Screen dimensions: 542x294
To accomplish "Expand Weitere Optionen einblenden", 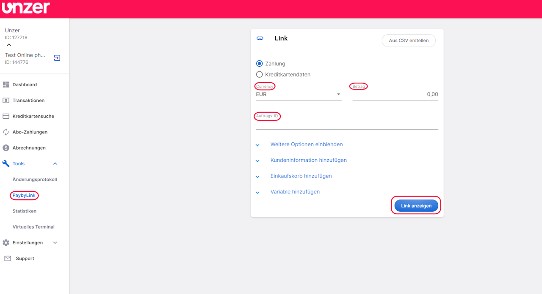I will (307, 144).
